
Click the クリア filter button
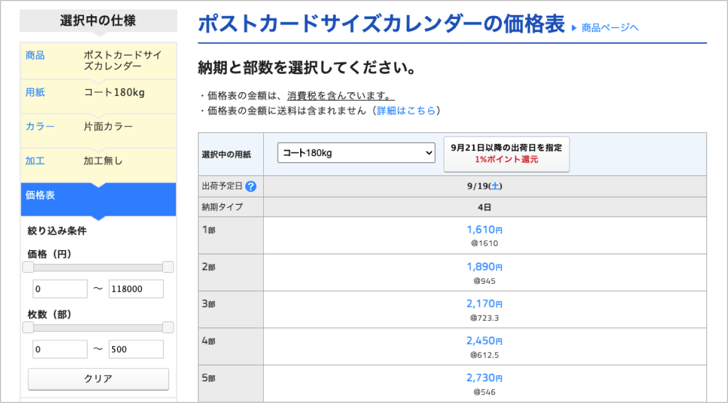[x=99, y=379]
